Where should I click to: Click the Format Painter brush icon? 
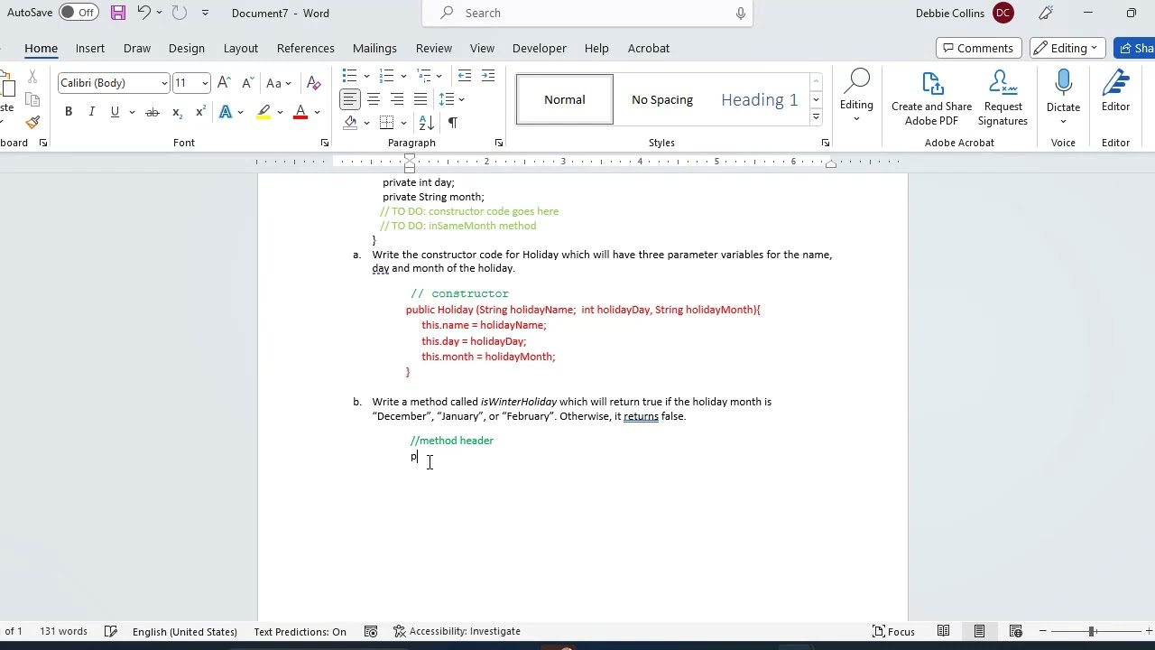click(32, 122)
